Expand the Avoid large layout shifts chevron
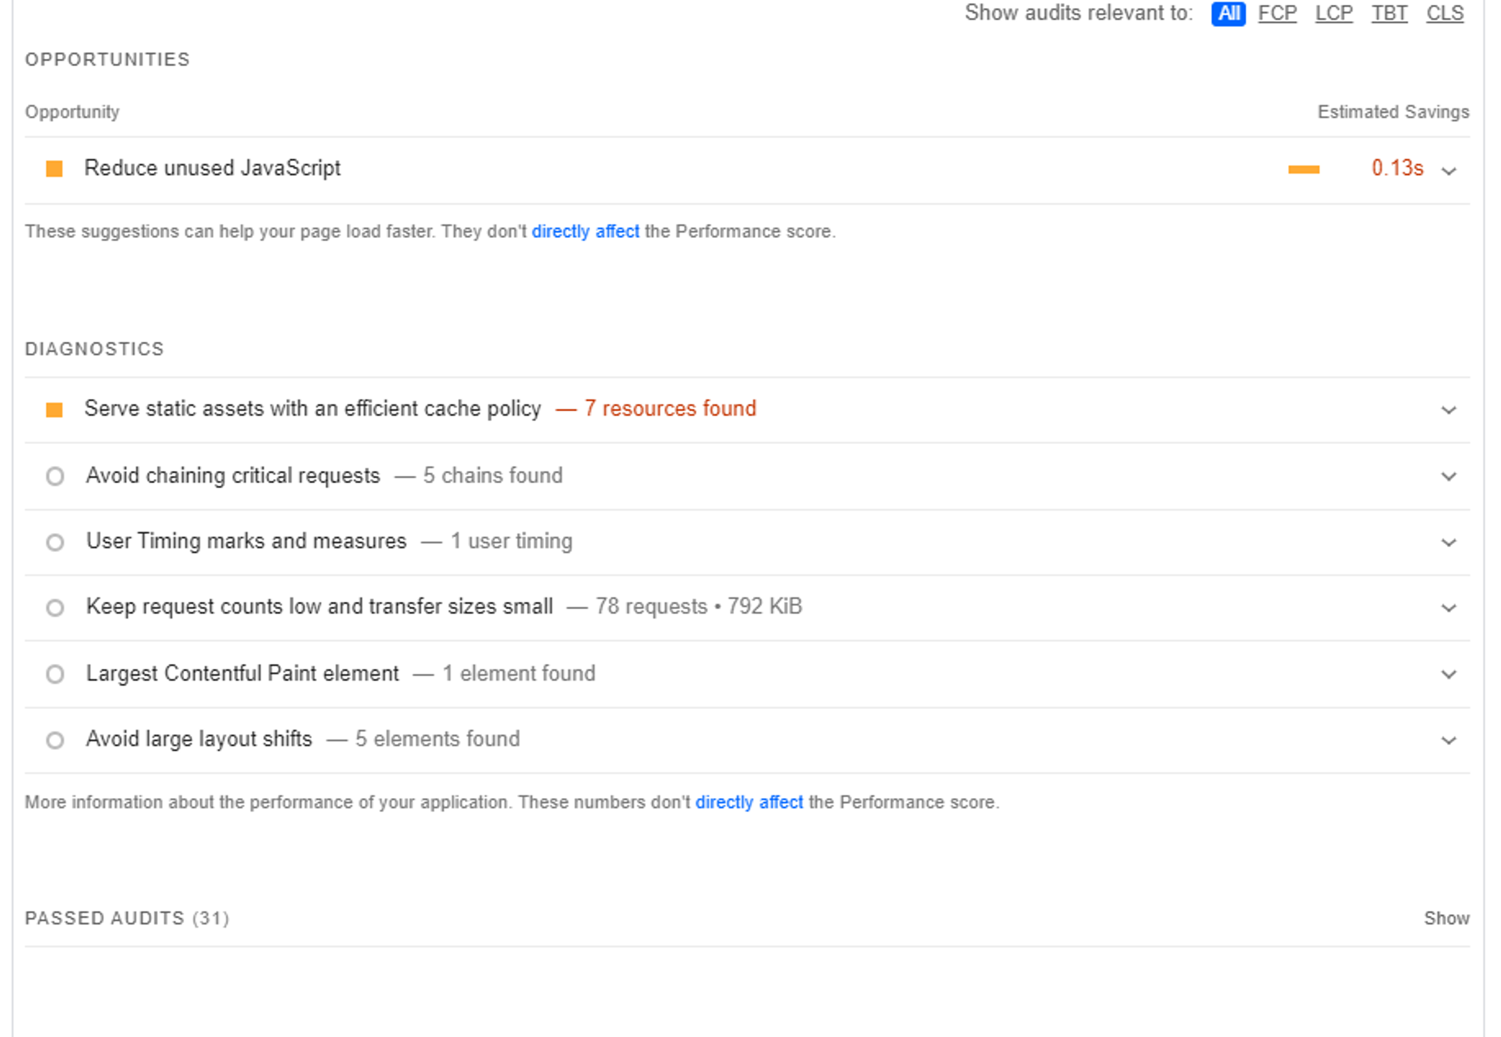 click(1448, 740)
